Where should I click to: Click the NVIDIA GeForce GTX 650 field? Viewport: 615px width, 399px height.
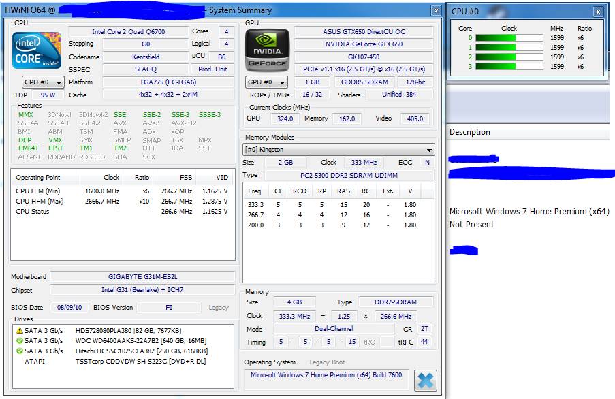pos(364,44)
